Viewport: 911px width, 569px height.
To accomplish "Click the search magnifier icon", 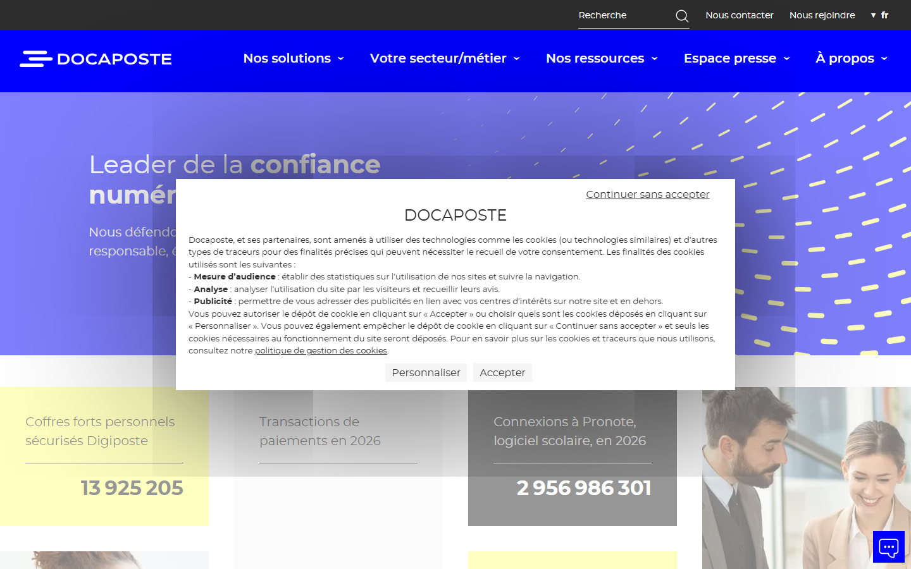I will (682, 16).
